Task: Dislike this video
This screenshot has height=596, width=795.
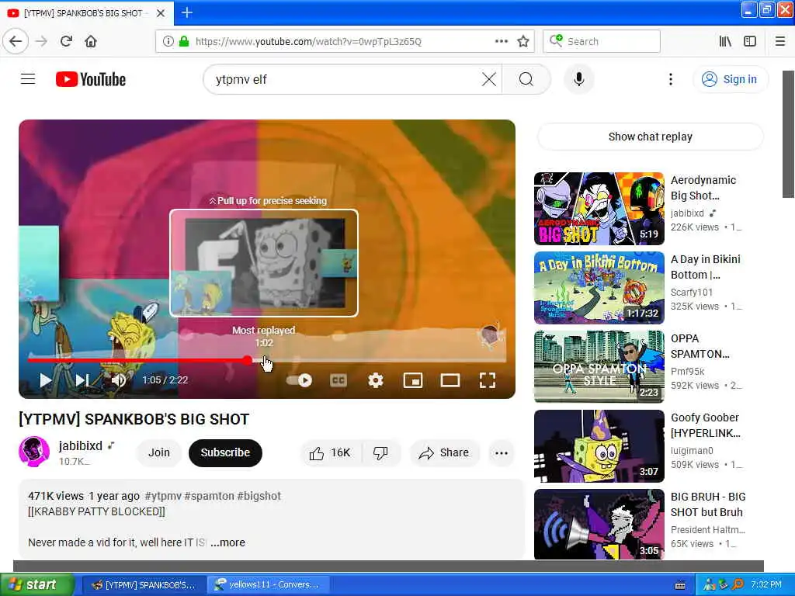Action: tap(380, 452)
